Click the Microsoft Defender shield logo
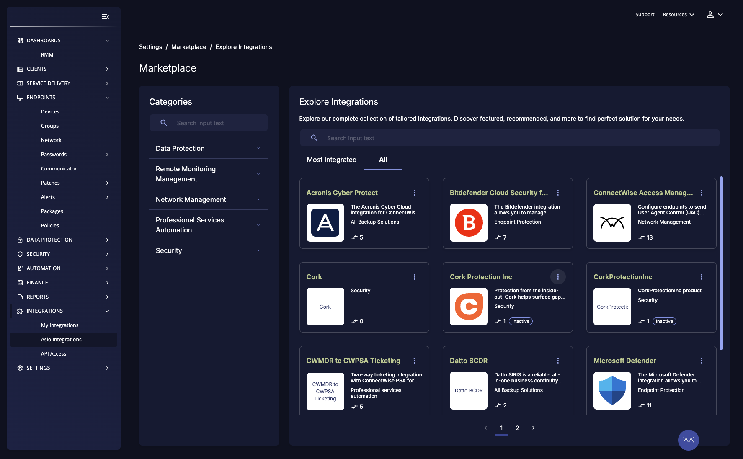The width and height of the screenshot is (743, 459). tap(612, 391)
